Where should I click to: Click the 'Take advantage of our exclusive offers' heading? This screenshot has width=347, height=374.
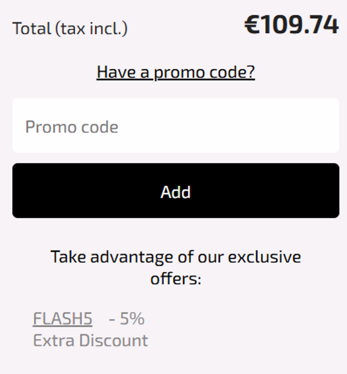tap(175, 267)
